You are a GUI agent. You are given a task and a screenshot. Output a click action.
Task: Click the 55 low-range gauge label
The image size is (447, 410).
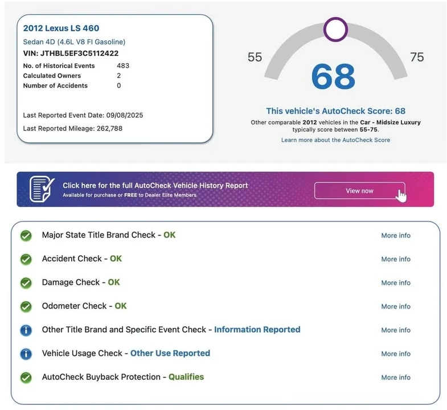(255, 57)
